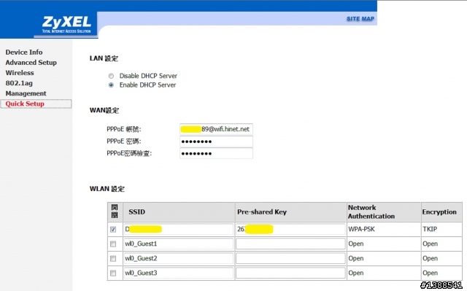Click the wl0_Guest3 Pre-shared Key field
This screenshot has height=291, width=467.
290,273
